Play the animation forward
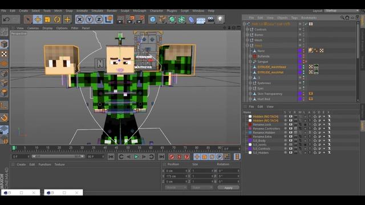The width and height of the screenshot is (365, 205). click(136, 157)
